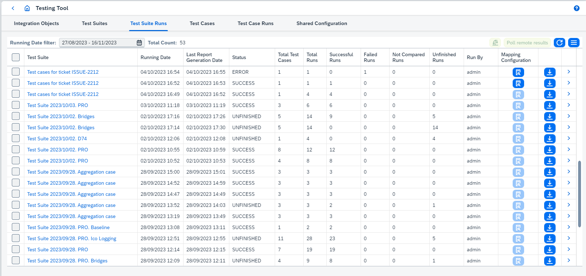Select checkbox for 02/10/2023 17:16 Bridges run
This screenshot has width=586, height=276.
tap(16, 116)
